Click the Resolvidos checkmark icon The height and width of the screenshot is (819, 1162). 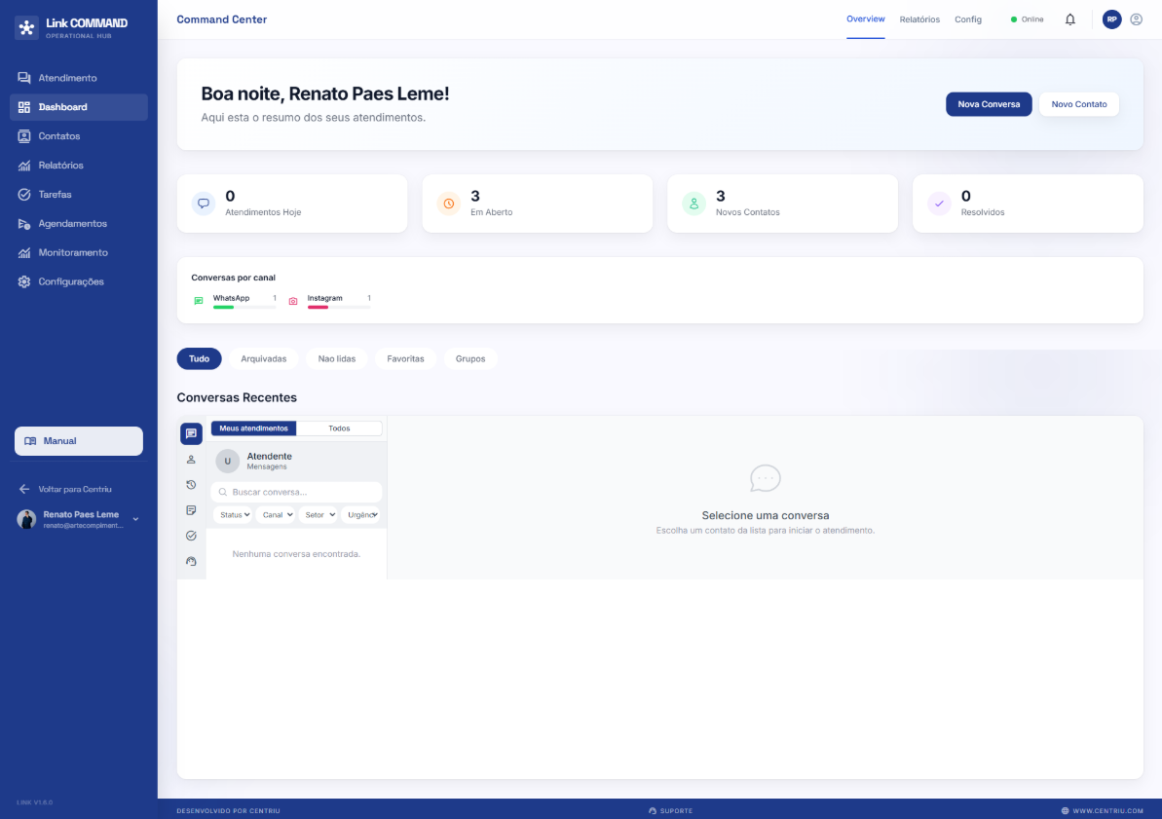[939, 204]
